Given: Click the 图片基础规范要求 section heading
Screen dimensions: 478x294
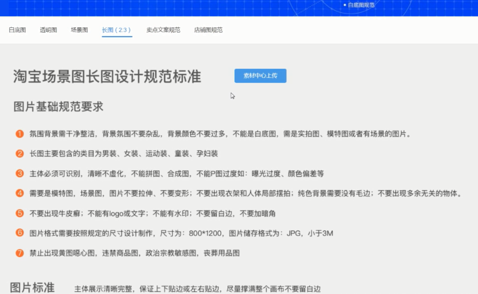Looking at the screenshot, I should click(x=58, y=107).
